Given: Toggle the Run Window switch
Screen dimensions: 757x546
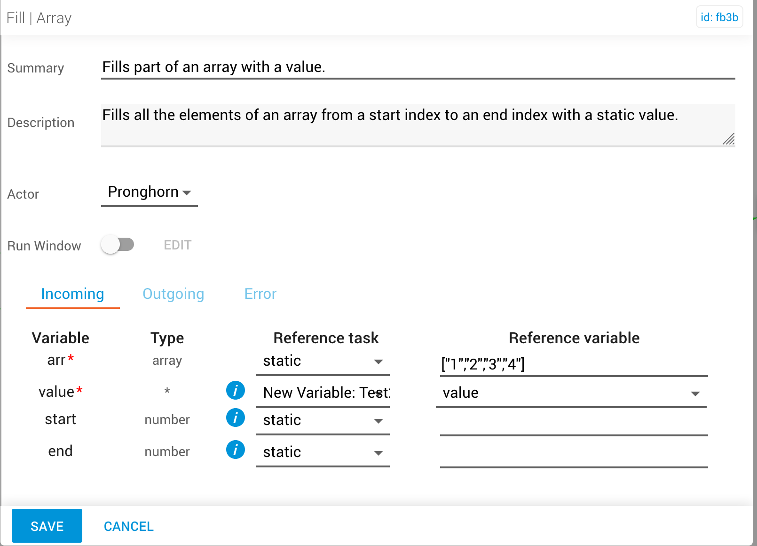Looking at the screenshot, I should tap(118, 245).
